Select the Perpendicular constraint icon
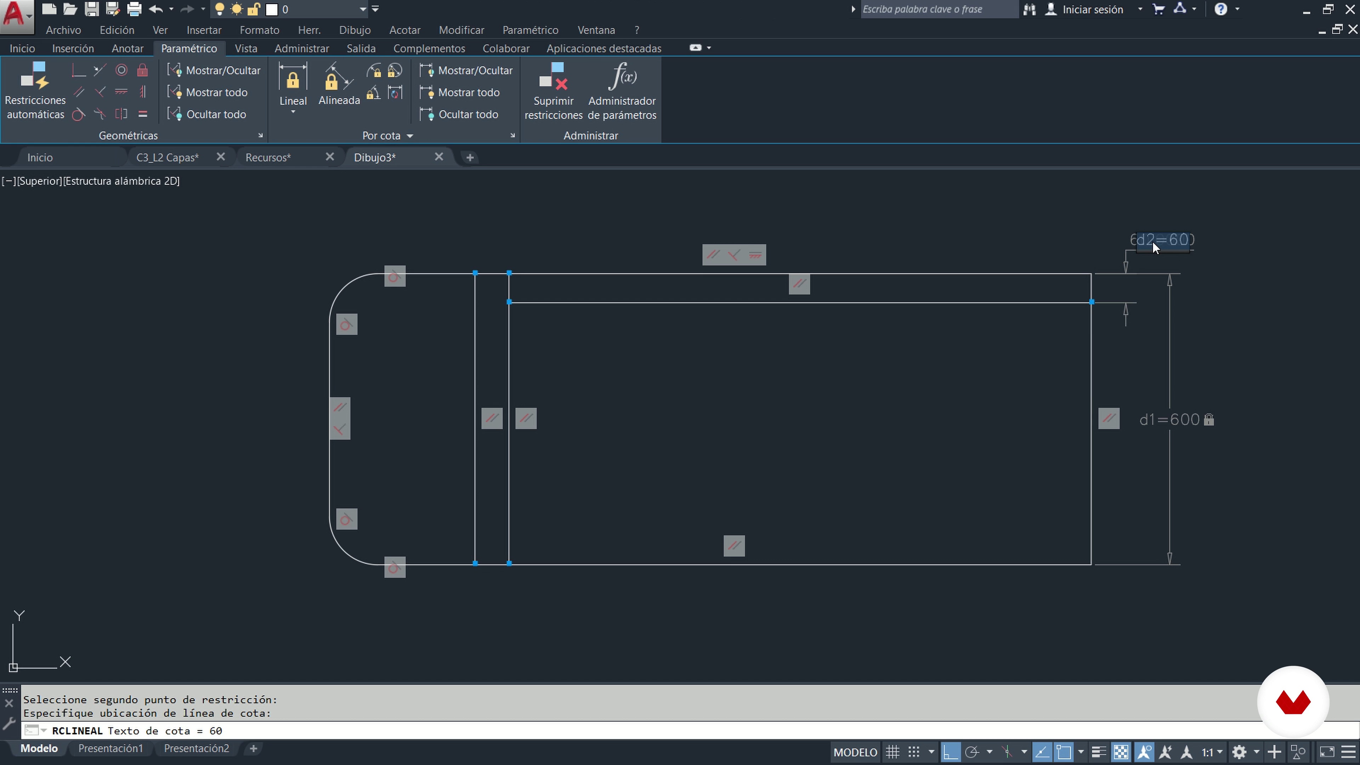This screenshot has width=1360, height=765. click(100, 92)
